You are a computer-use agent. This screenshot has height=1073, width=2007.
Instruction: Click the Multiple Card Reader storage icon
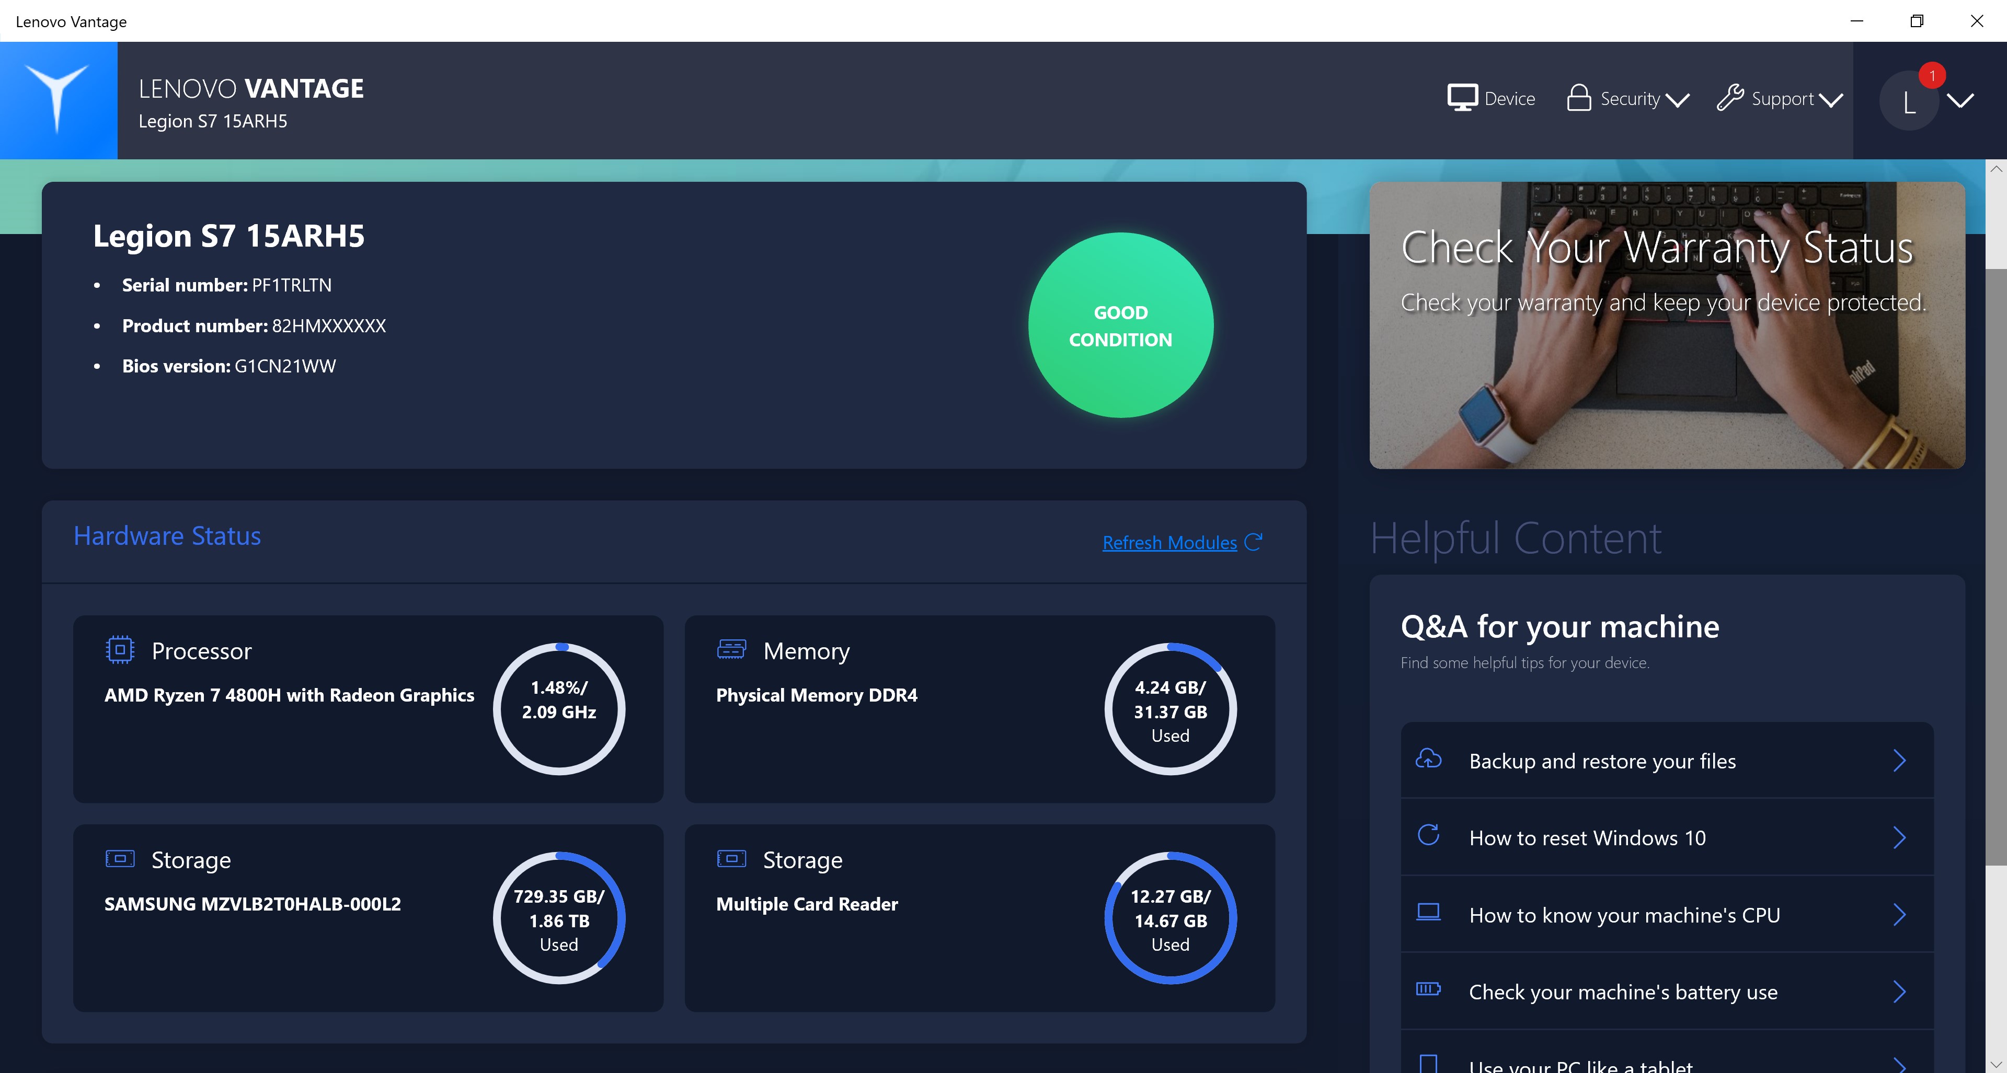tap(731, 858)
